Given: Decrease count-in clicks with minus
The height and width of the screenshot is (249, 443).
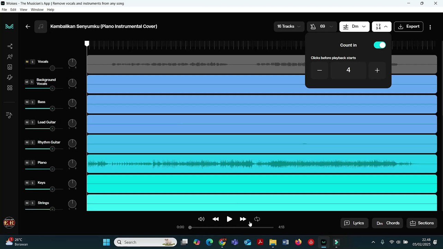Looking at the screenshot, I should (x=319, y=70).
